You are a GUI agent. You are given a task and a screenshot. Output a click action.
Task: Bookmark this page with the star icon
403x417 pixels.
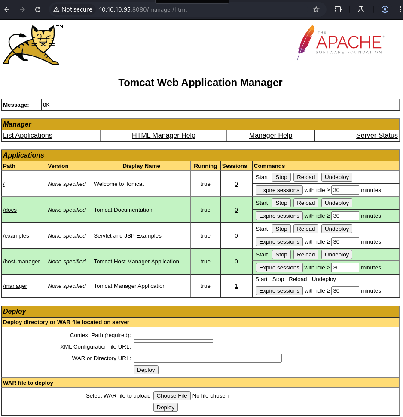(316, 9)
